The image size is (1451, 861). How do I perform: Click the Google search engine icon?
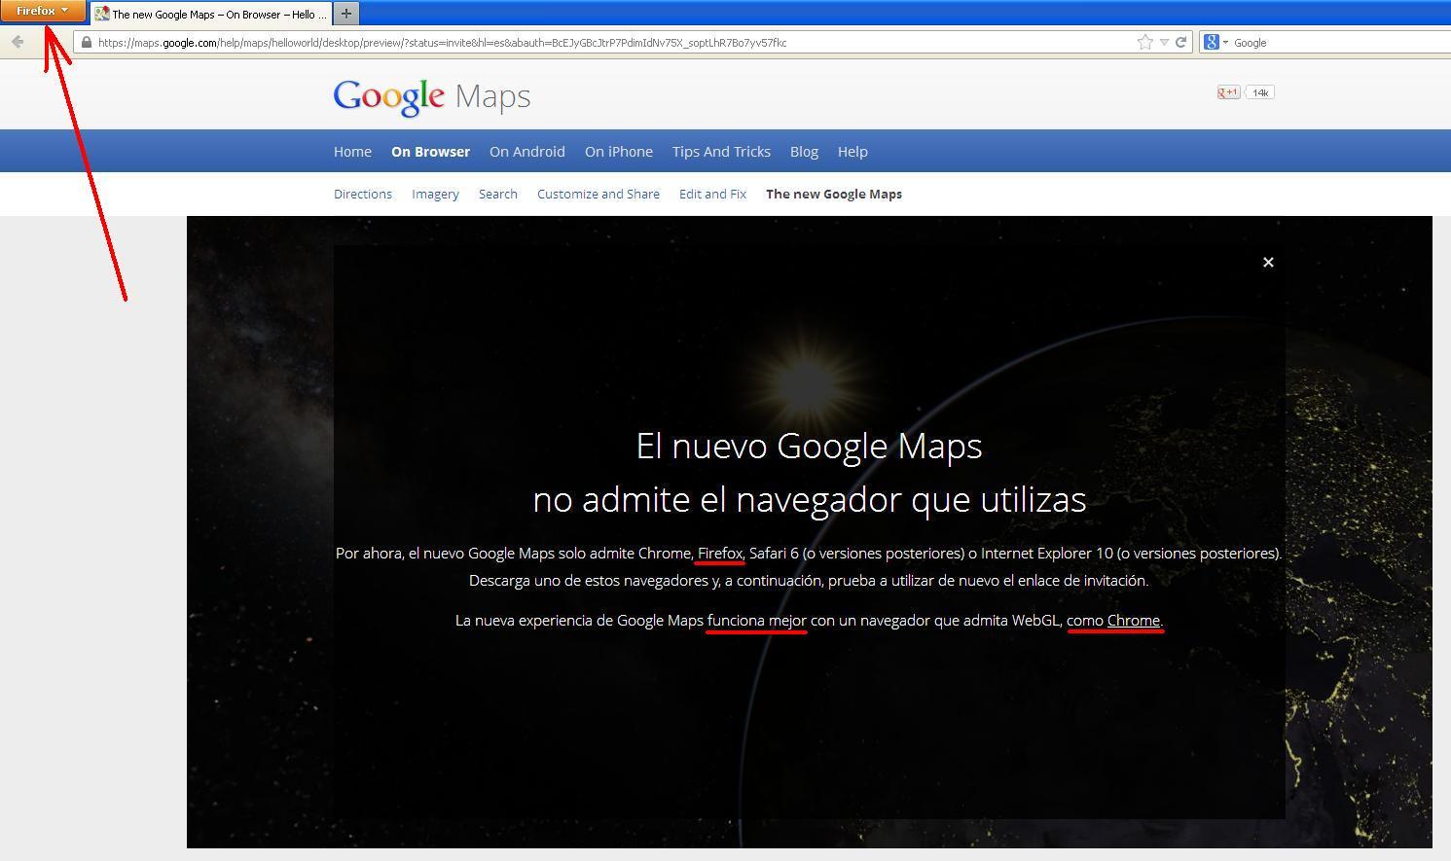[x=1212, y=42]
